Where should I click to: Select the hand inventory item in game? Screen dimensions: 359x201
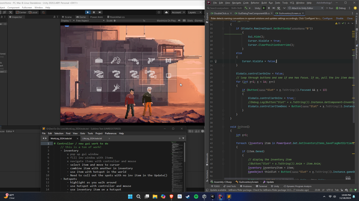coord(116,88)
